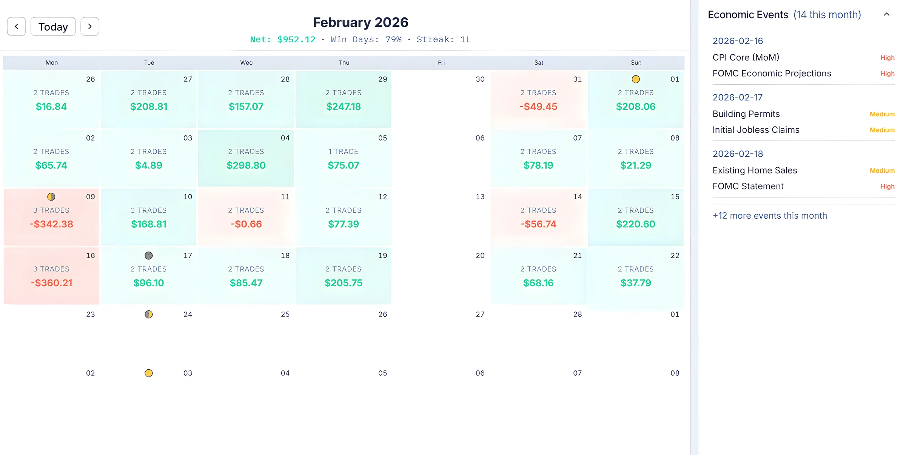
Task: Select the Sun weekday column header
Action: 636,63
